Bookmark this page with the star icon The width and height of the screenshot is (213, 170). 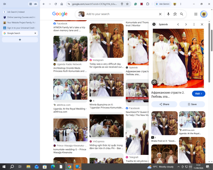click(127, 4)
